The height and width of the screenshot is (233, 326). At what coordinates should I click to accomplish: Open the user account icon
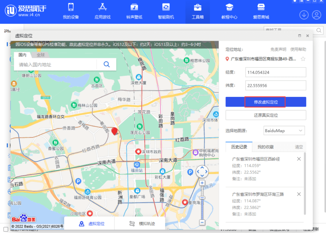click(x=317, y=15)
